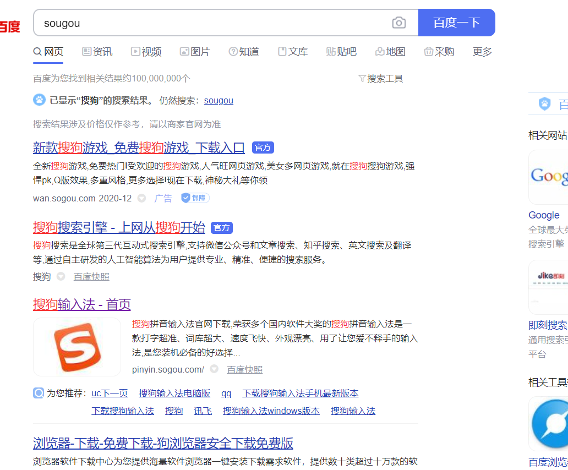Click the last recommended link 搜狗输入法
The height and width of the screenshot is (470, 568).
[x=353, y=411]
